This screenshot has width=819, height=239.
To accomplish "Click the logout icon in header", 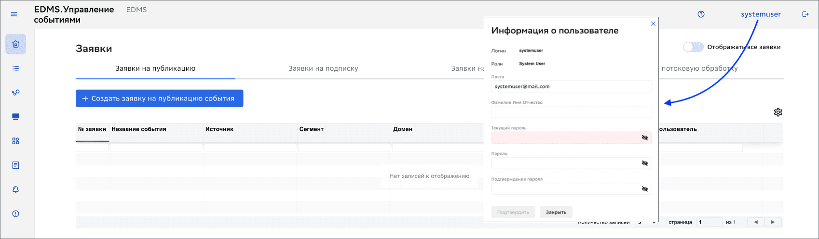I will (x=805, y=14).
